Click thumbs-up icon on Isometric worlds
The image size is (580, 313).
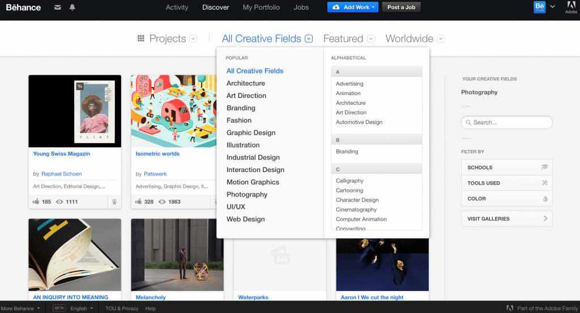138,201
